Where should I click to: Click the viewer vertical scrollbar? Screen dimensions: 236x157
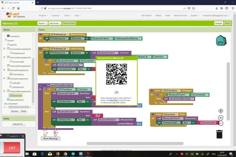[228, 91]
